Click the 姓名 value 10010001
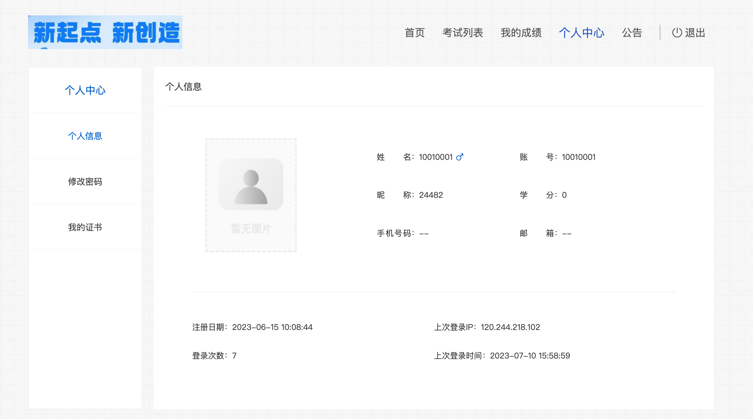The width and height of the screenshot is (753, 419). (436, 157)
